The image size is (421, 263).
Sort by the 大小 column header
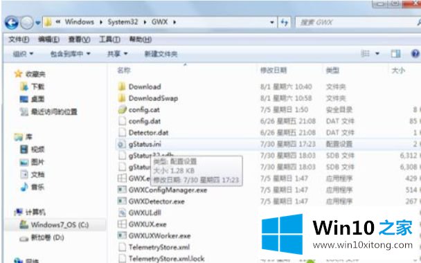398,71
